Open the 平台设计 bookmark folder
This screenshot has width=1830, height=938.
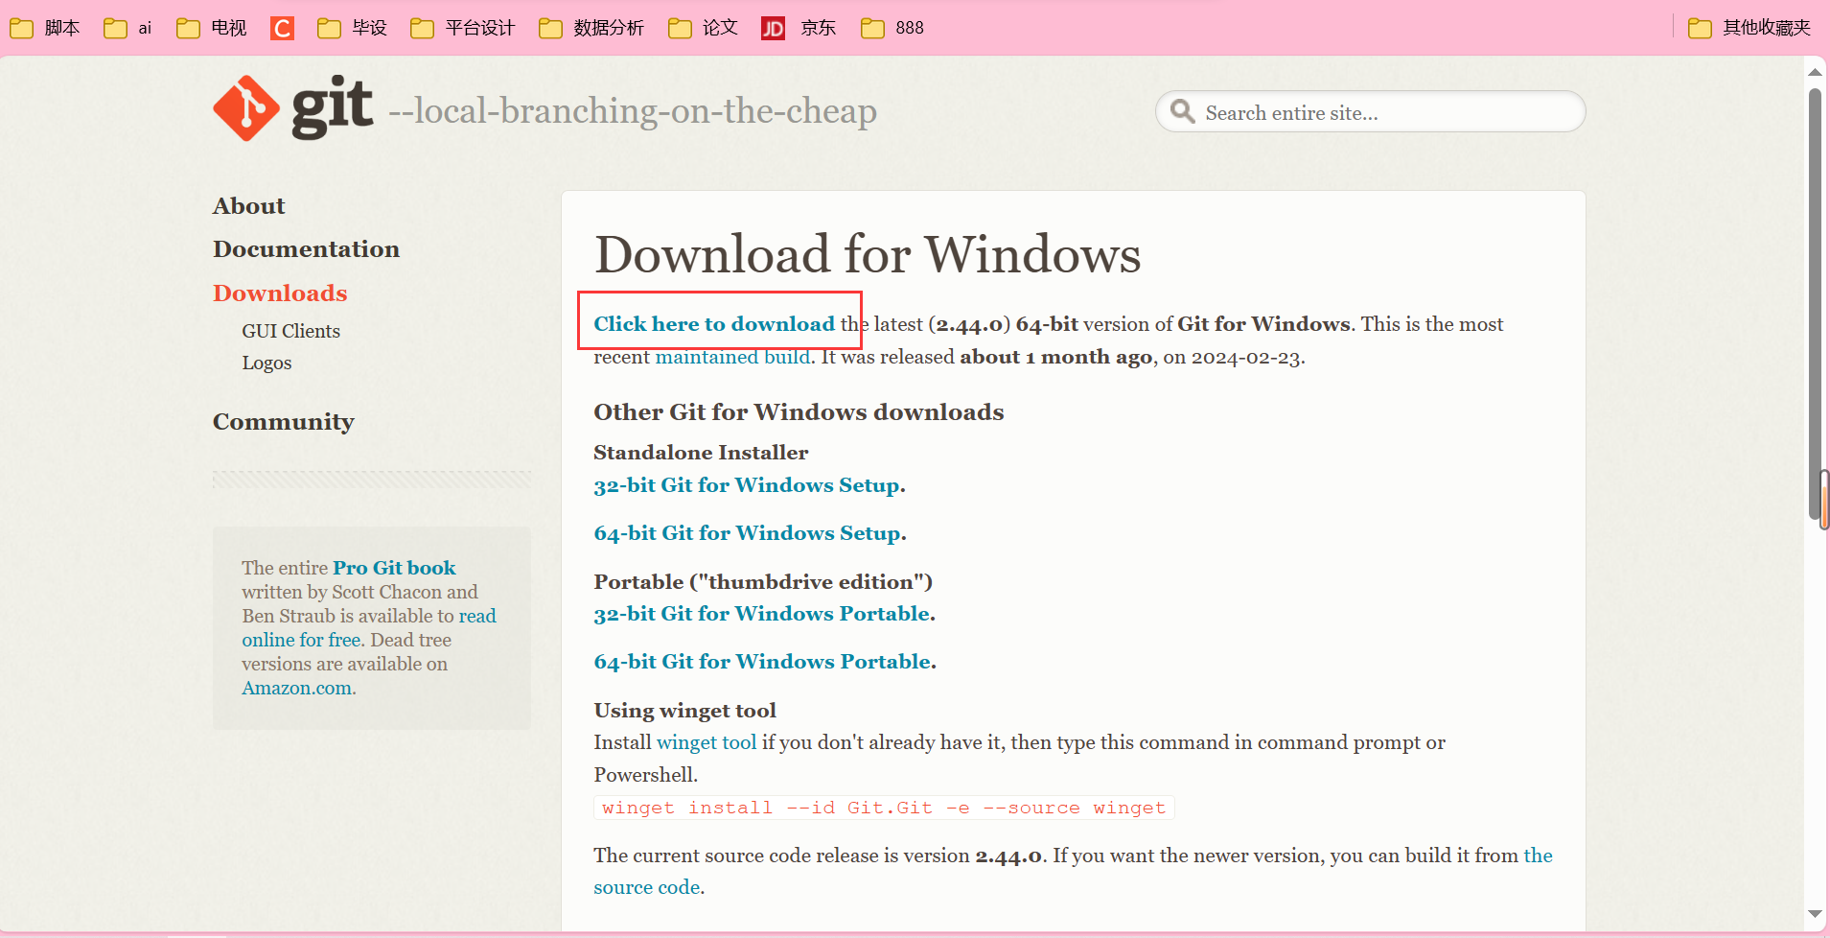tap(463, 28)
